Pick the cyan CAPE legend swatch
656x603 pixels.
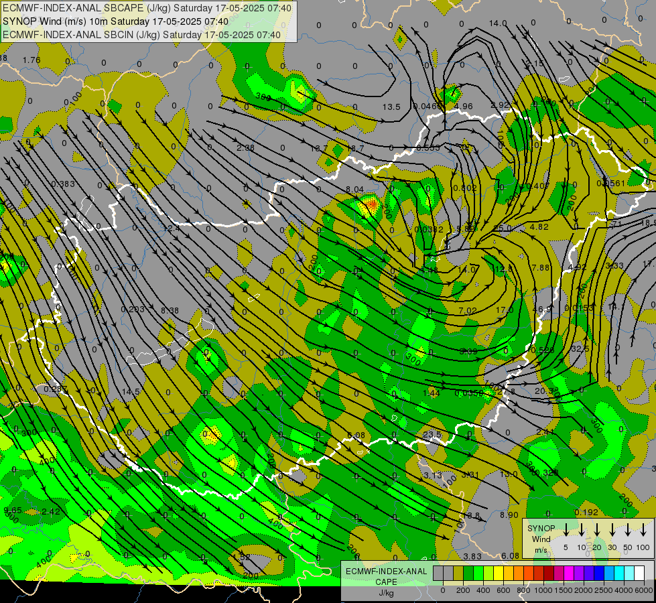[x=618, y=573]
